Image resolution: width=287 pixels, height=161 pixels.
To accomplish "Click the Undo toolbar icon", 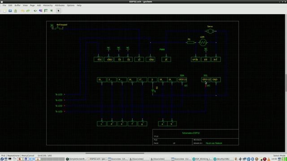I will (x=22, y=11).
